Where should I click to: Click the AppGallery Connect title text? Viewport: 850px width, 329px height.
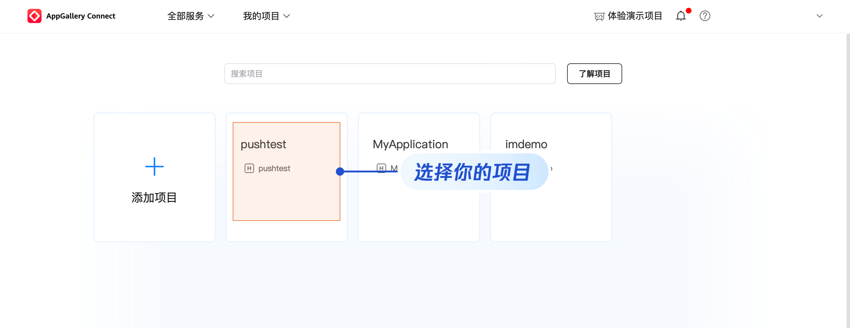pos(81,16)
